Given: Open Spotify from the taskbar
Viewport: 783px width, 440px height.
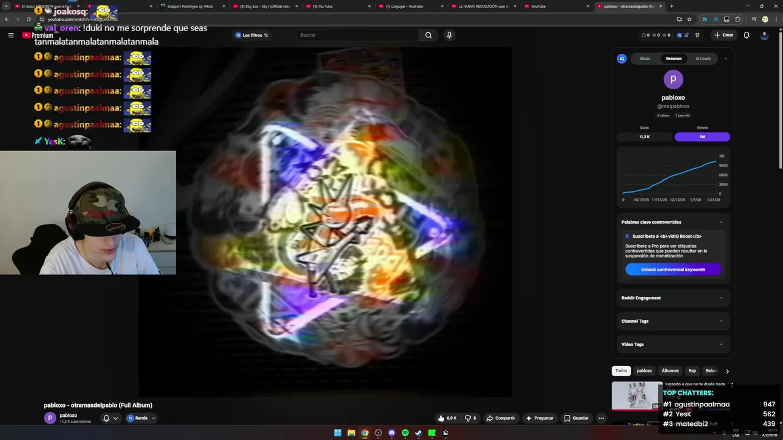Looking at the screenshot, I should [x=405, y=433].
